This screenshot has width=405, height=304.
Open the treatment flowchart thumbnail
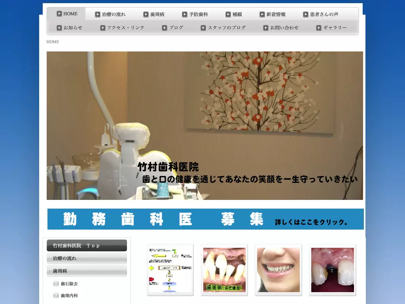pos(170,270)
